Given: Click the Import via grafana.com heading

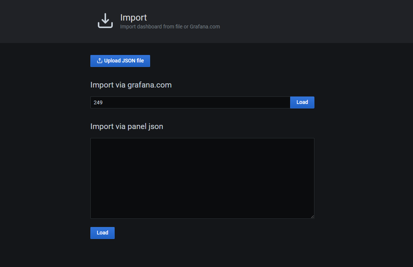Looking at the screenshot, I should click(x=131, y=85).
